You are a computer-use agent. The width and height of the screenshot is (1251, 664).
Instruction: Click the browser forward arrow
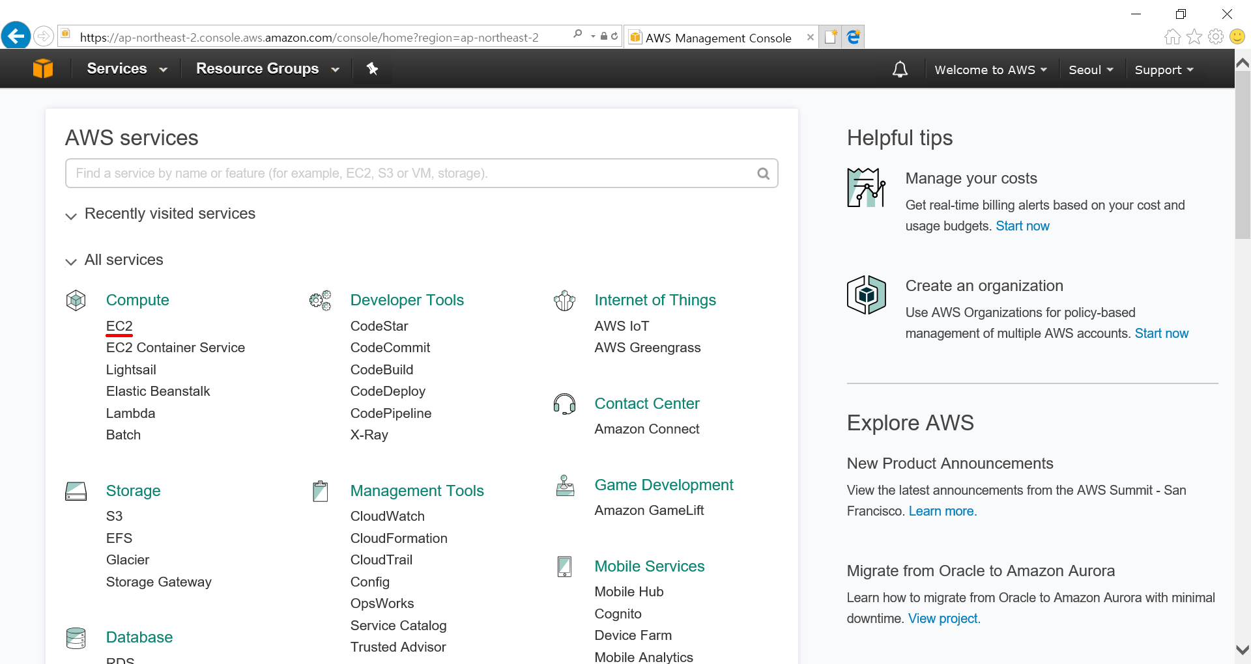point(44,36)
